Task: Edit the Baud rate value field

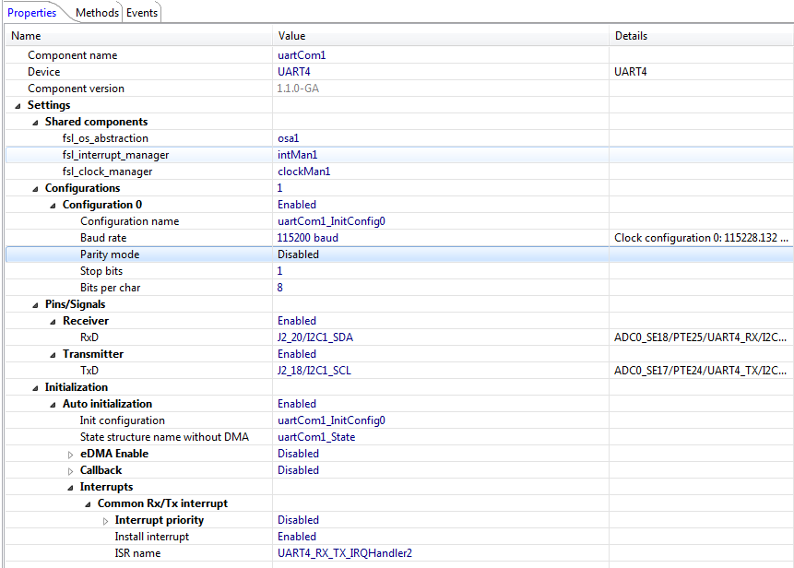Action: pos(307,238)
